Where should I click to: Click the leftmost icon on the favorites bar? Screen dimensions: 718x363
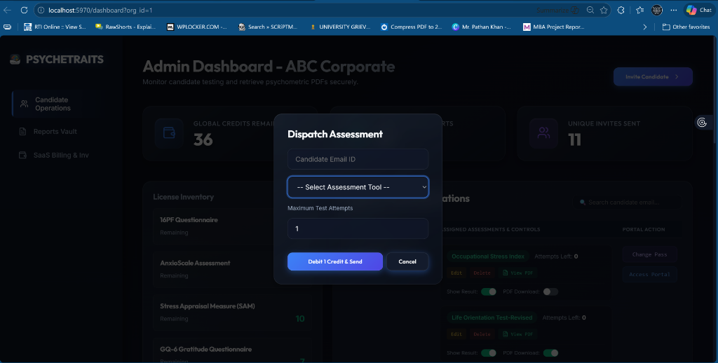click(x=7, y=27)
